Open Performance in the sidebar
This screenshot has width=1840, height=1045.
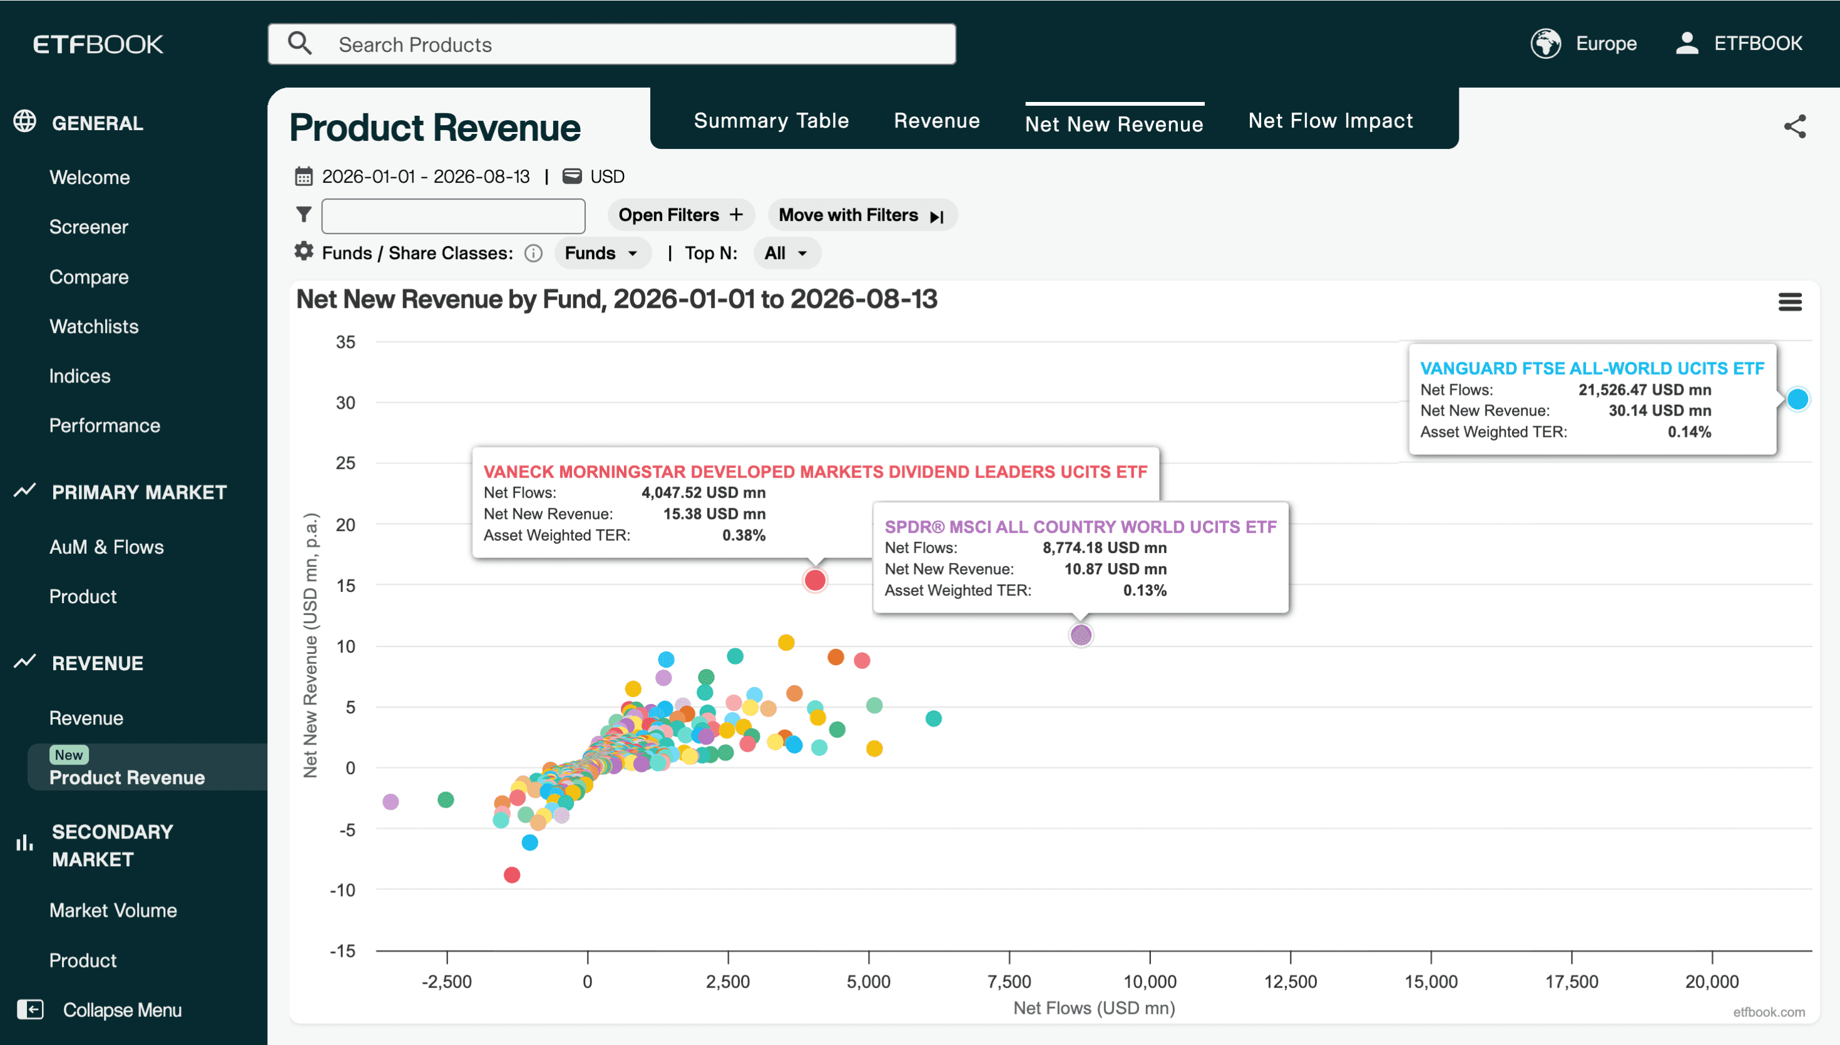pos(105,426)
